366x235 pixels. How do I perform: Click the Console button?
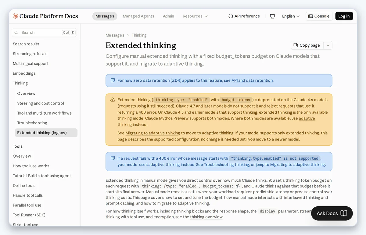click(319, 16)
